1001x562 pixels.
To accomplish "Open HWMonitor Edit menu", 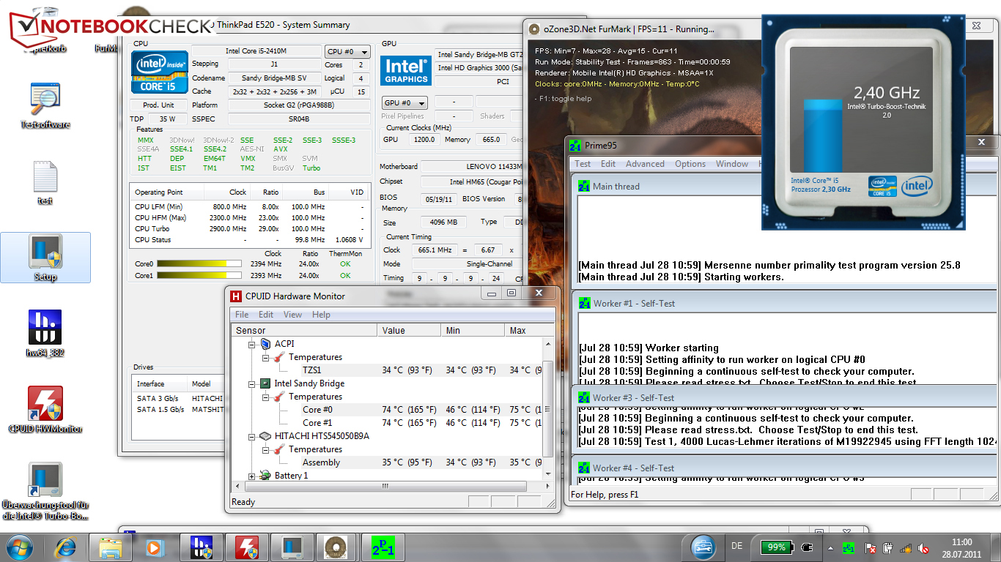I will click(x=266, y=315).
